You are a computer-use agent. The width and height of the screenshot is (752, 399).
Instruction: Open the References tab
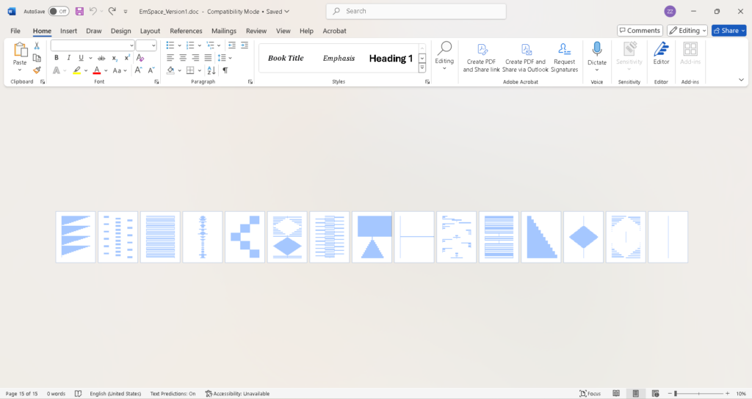(186, 31)
